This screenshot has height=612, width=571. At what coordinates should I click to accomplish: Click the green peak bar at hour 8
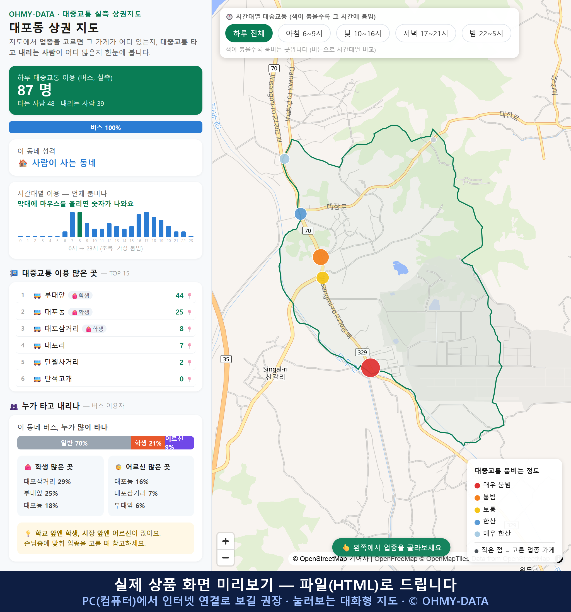80,224
